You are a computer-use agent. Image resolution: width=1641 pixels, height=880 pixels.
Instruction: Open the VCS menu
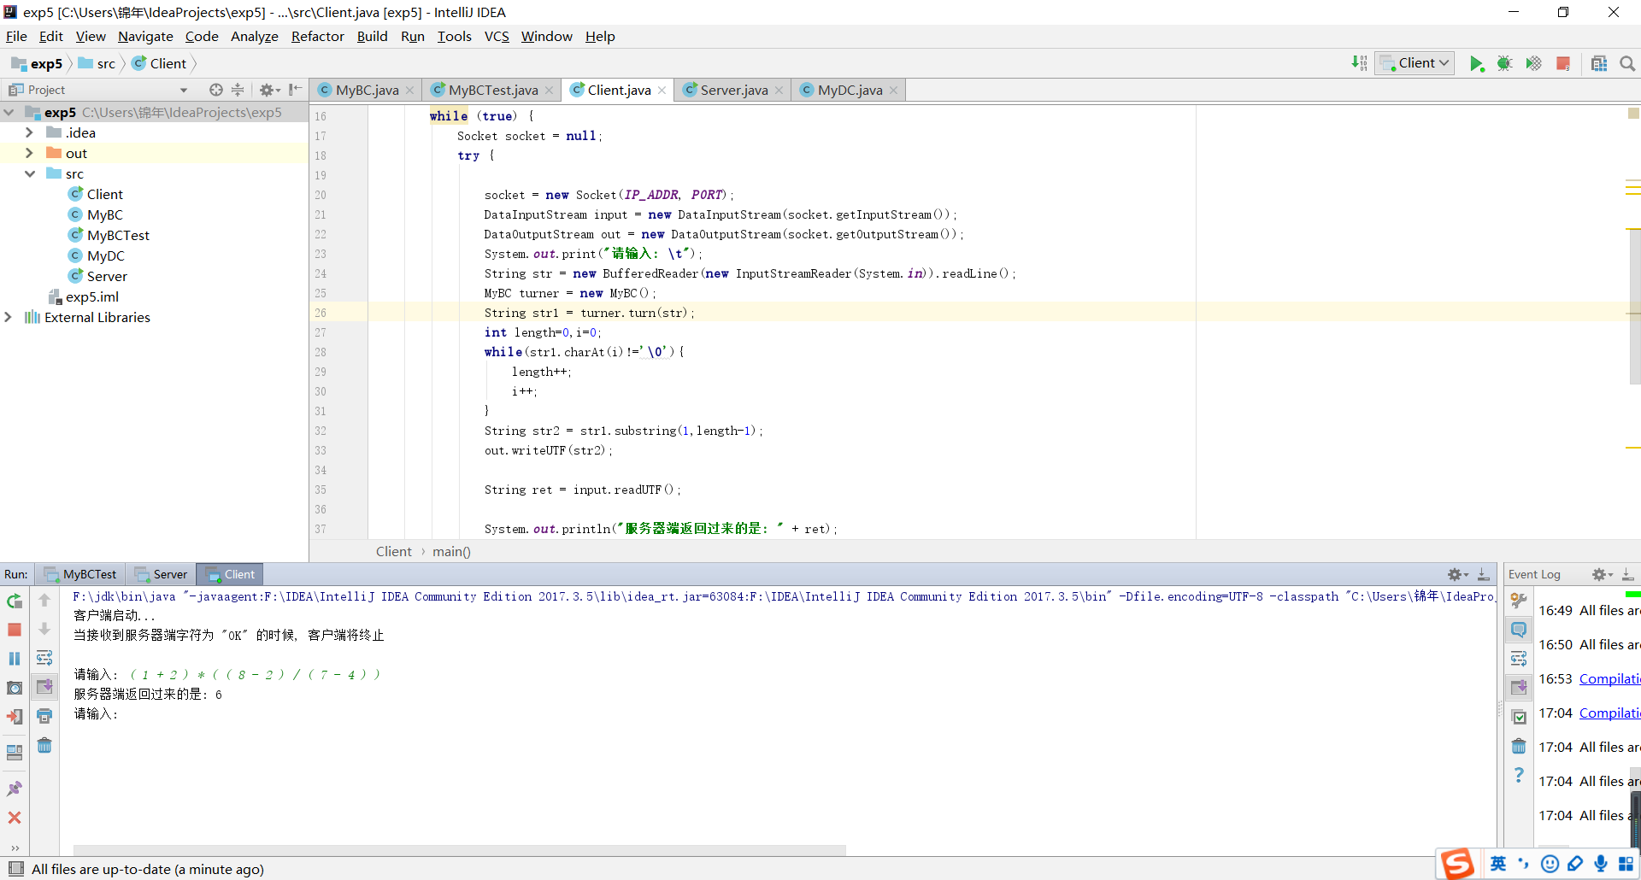coord(497,36)
